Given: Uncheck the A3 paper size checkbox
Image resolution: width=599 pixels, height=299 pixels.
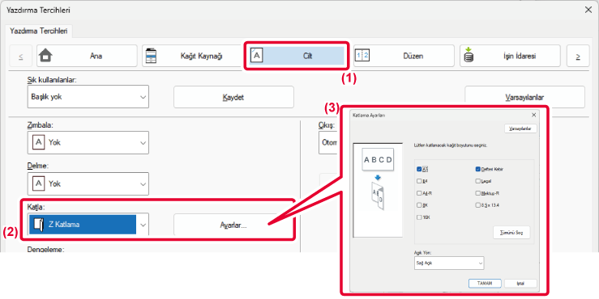Looking at the screenshot, I should coord(419,169).
